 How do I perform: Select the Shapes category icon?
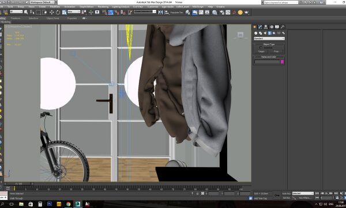[x=261, y=33]
